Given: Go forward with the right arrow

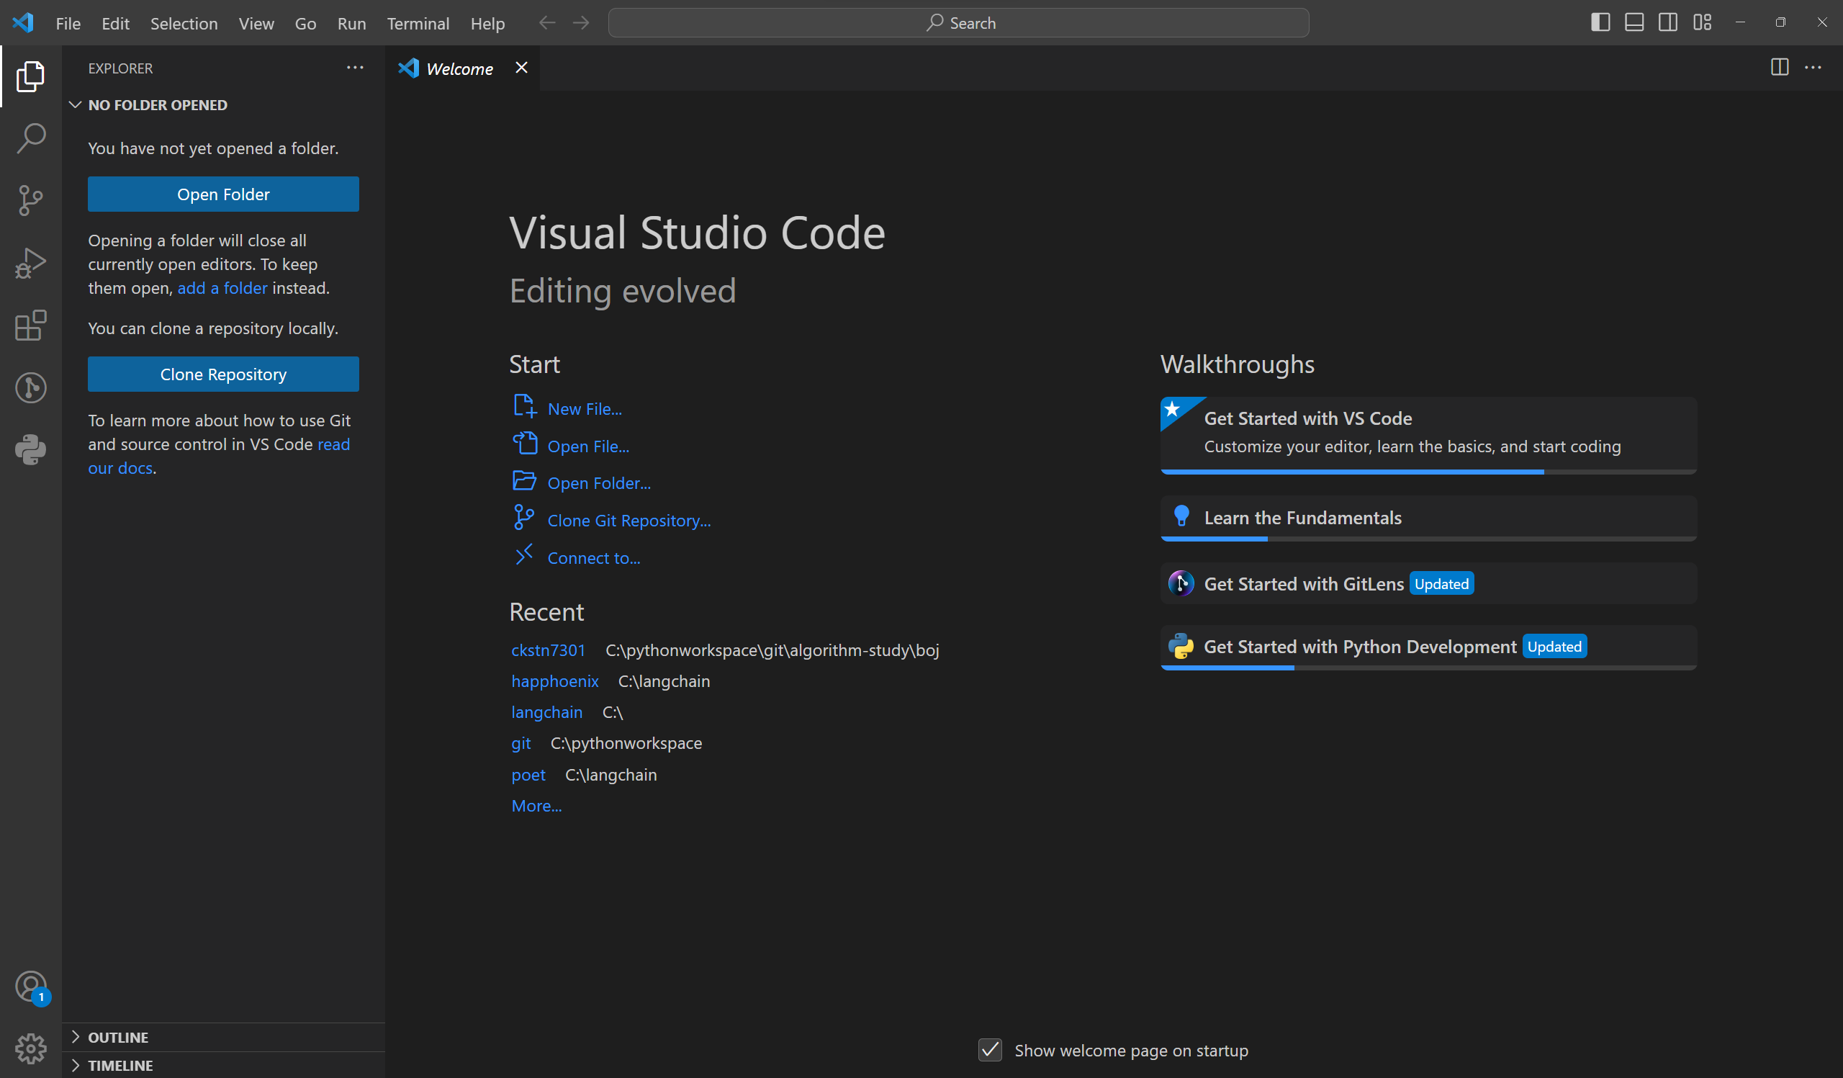Looking at the screenshot, I should 581,22.
